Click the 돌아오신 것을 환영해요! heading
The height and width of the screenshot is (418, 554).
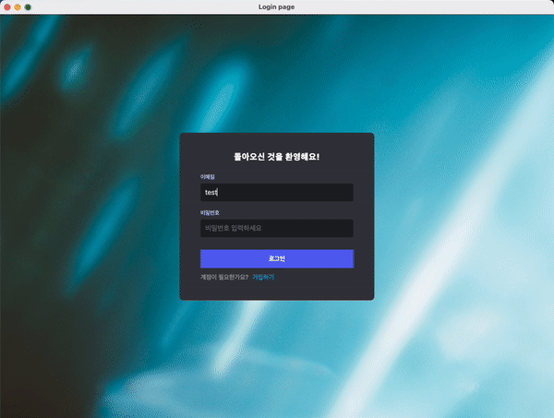point(277,157)
